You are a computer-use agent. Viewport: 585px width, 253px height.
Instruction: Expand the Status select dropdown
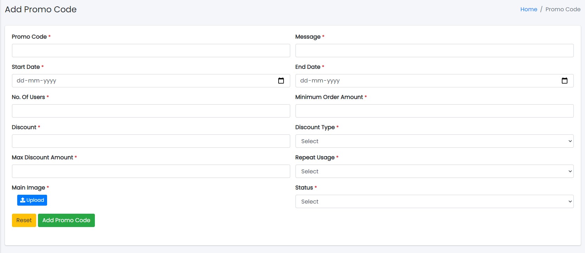click(434, 201)
